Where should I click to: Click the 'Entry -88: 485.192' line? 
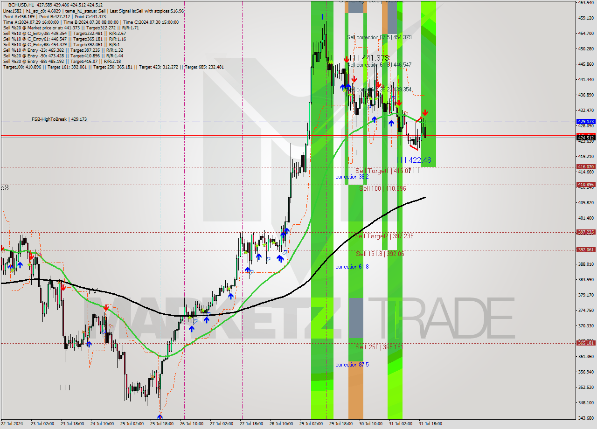(62, 61)
